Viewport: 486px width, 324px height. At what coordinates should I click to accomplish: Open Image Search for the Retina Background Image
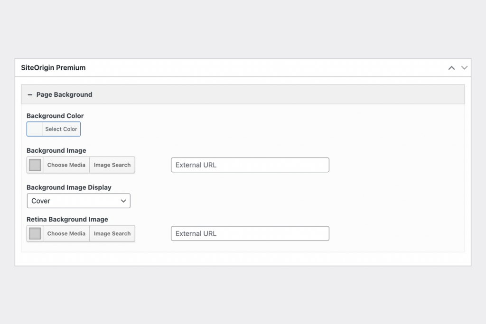(x=112, y=233)
